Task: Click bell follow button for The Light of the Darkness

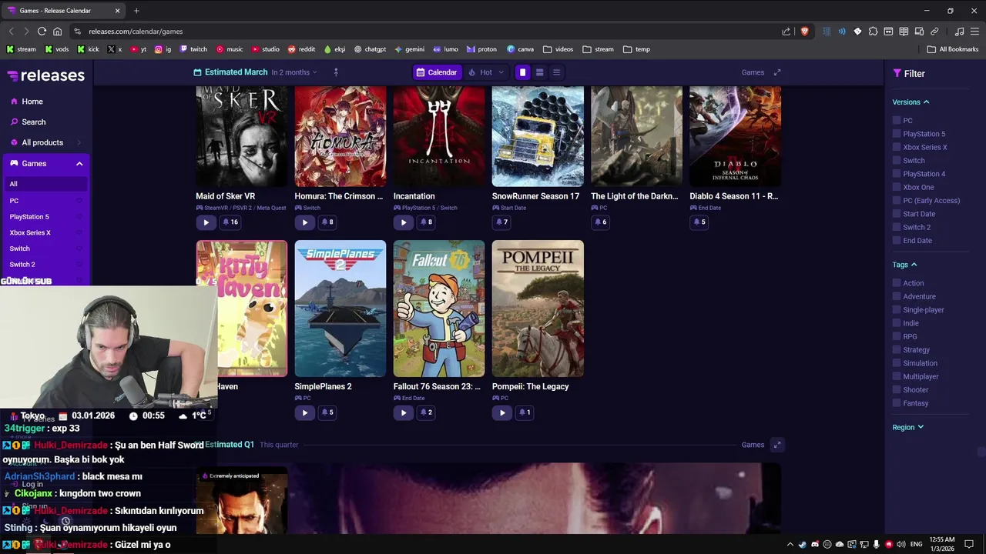Action: pos(600,222)
